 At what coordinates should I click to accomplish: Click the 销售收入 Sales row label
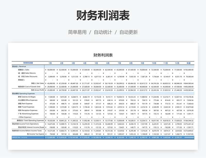pos(24,70)
